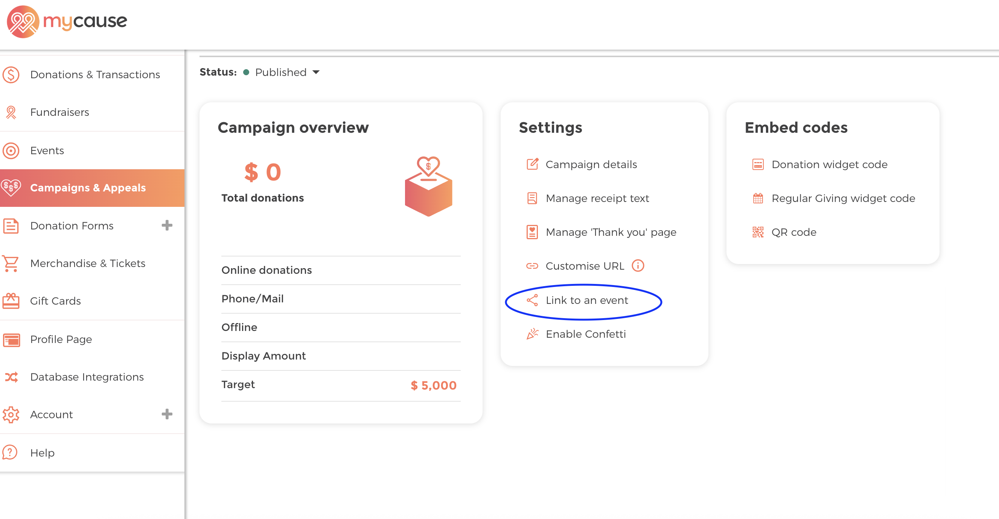Screen dimensions: 999x519
Task: Click the Events target icon in sidebar
Action: point(11,150)
